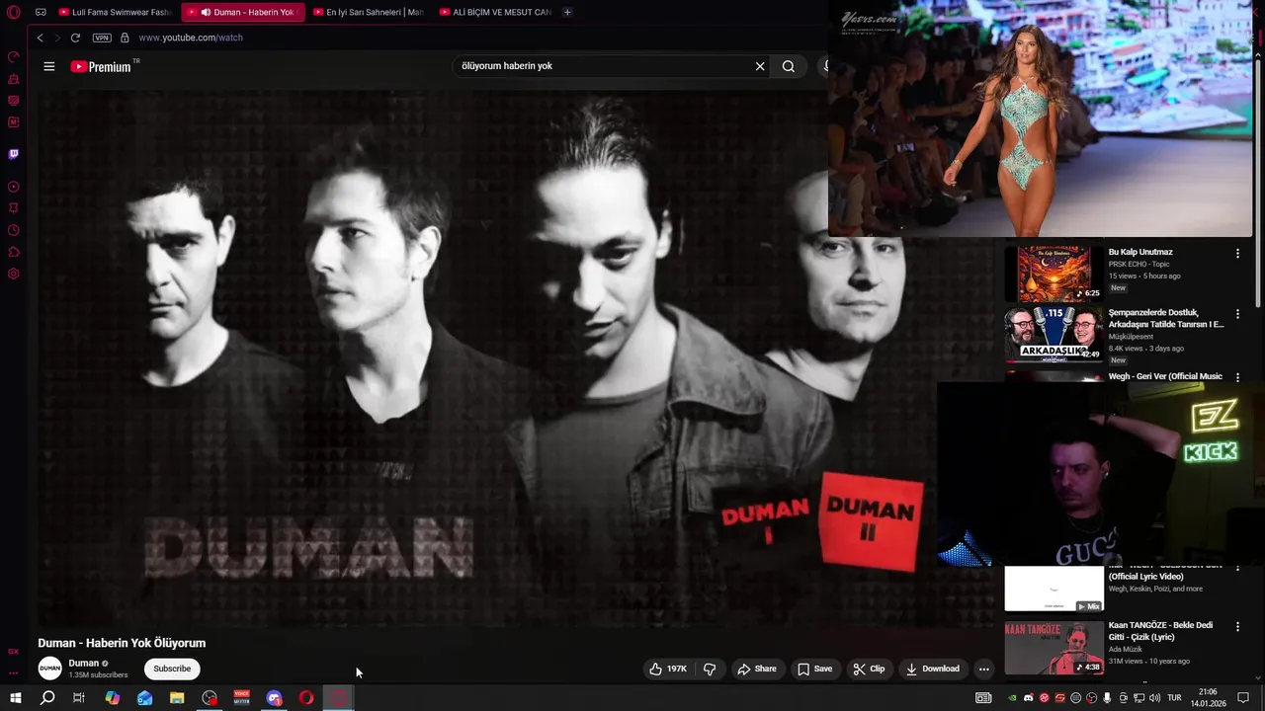The height and width of the screenshot is (711, 1265).
Task: Clear the search box with X
Action: [x=760, y=66]
